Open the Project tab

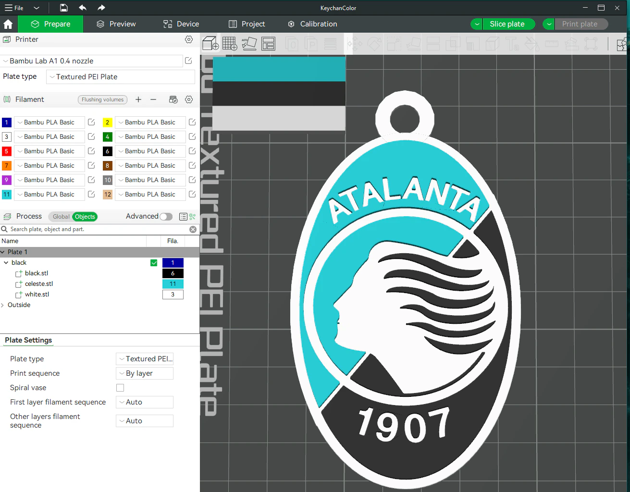click(247, 24)
